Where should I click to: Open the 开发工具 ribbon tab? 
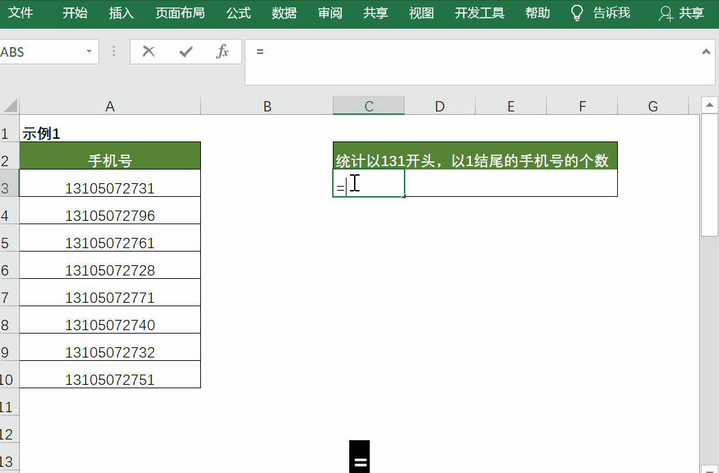[x=480, y=13]
